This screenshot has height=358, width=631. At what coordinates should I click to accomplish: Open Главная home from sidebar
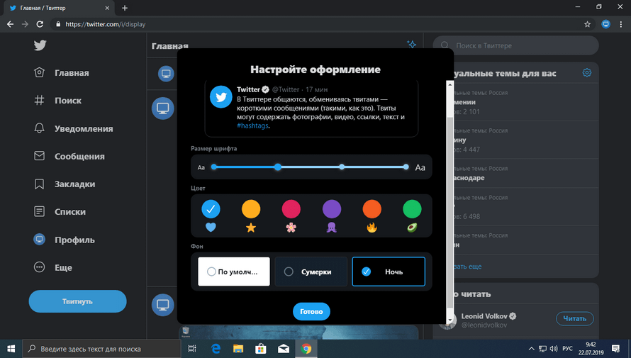tap(62, 73)
